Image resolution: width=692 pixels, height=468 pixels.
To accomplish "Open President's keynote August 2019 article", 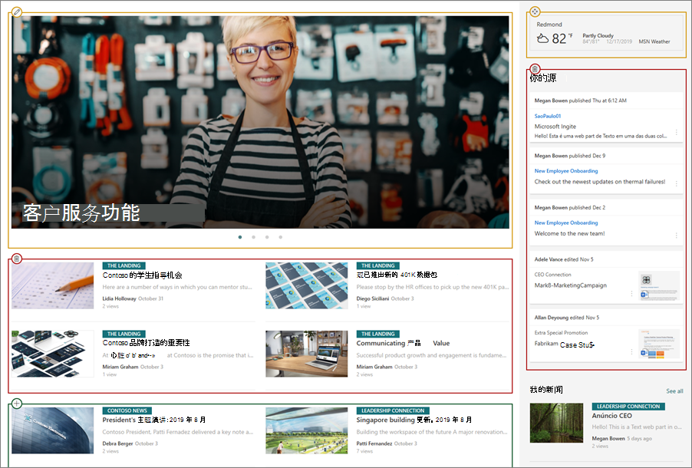I will [154, 420].
